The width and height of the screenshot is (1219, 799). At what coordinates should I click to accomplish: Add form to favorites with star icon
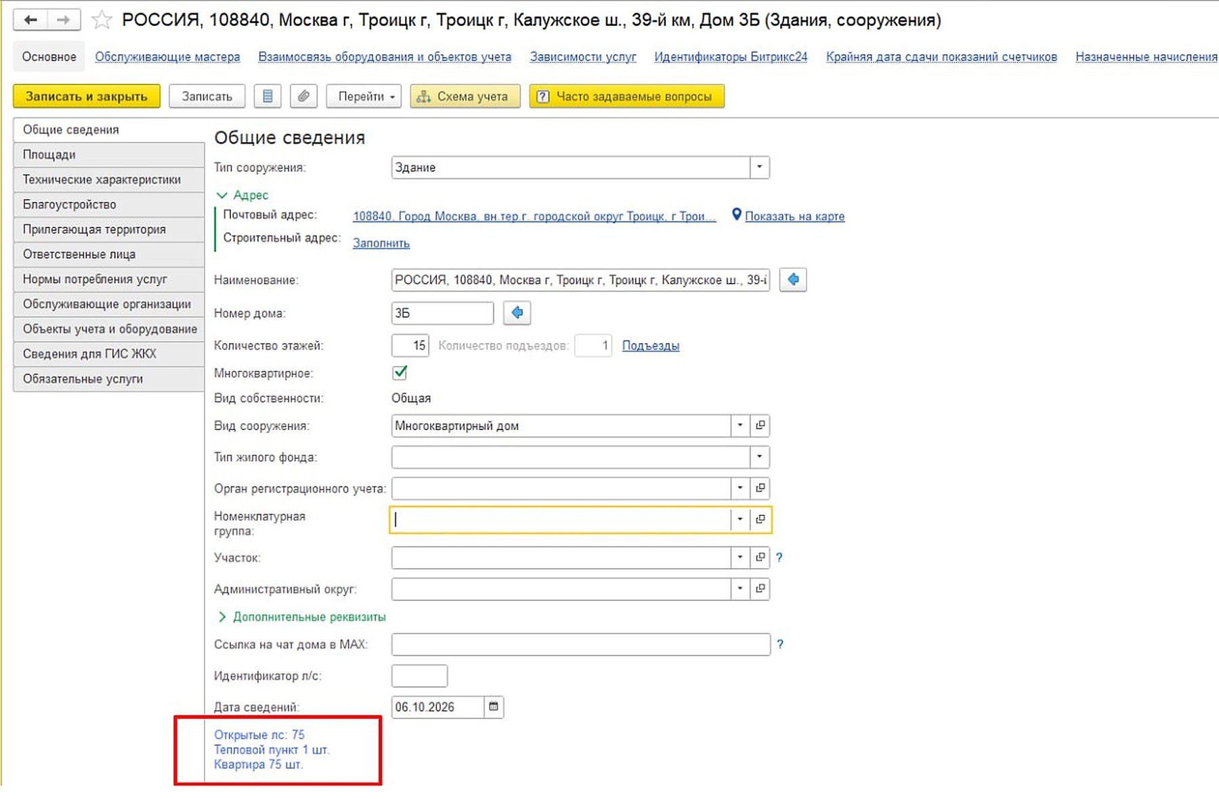[x=102, y=20]
